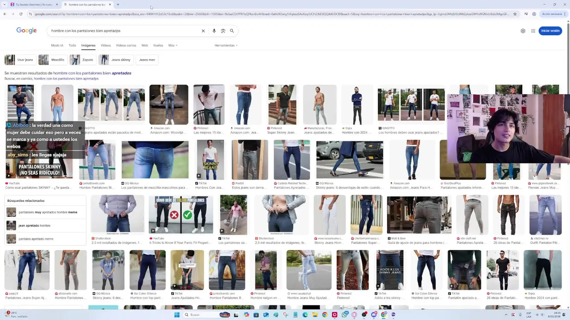Open a new browser tab
570x320 pixels.
click(x=118, y=4)
